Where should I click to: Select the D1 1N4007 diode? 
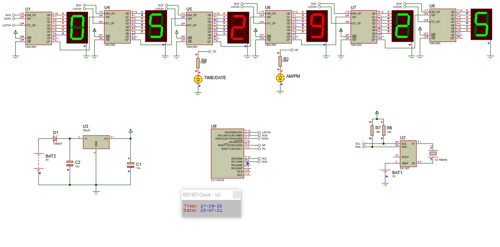pos(55,138)
